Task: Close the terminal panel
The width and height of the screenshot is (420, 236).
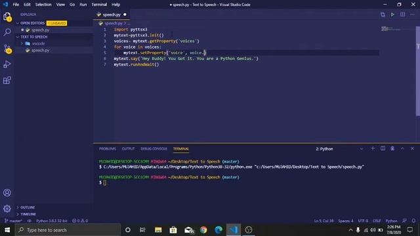Action: click(412, 149)
